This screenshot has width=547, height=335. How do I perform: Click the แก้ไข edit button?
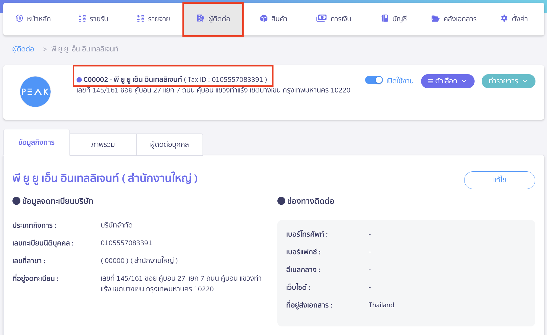(499, 180)
